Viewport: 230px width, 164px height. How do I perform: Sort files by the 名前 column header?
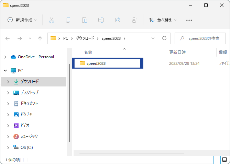88,52
